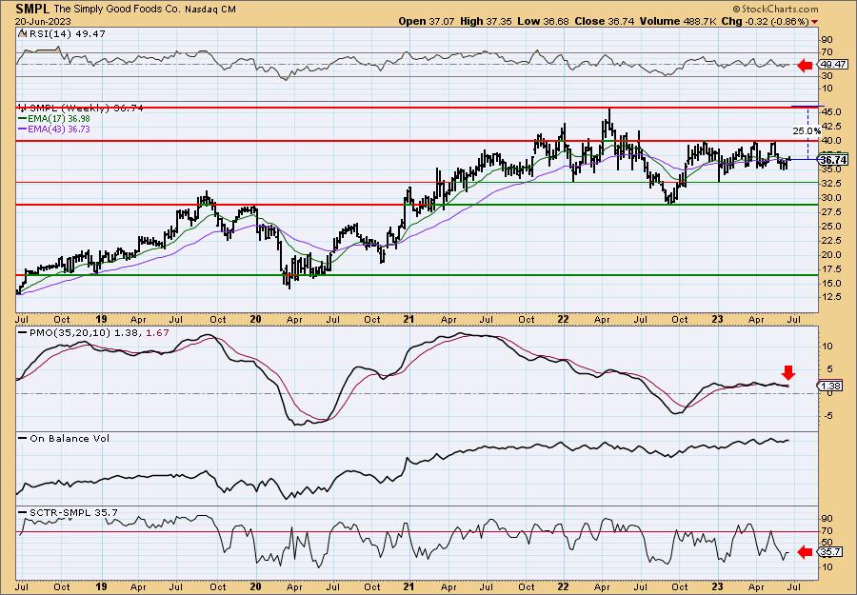Click the EMA(43) 36.73 legend entry
Viewport: 857px width, 595px height.
[60, 129]
